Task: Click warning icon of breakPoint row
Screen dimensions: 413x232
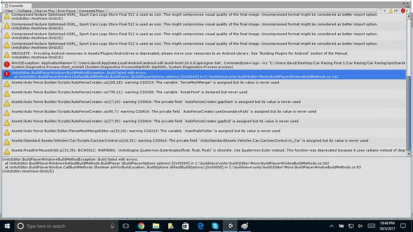Action: pos(7,94)
